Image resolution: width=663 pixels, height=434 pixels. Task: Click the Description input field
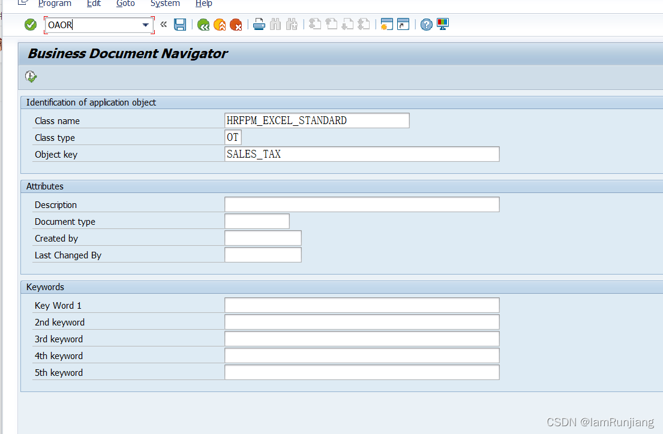pos(362,204)
